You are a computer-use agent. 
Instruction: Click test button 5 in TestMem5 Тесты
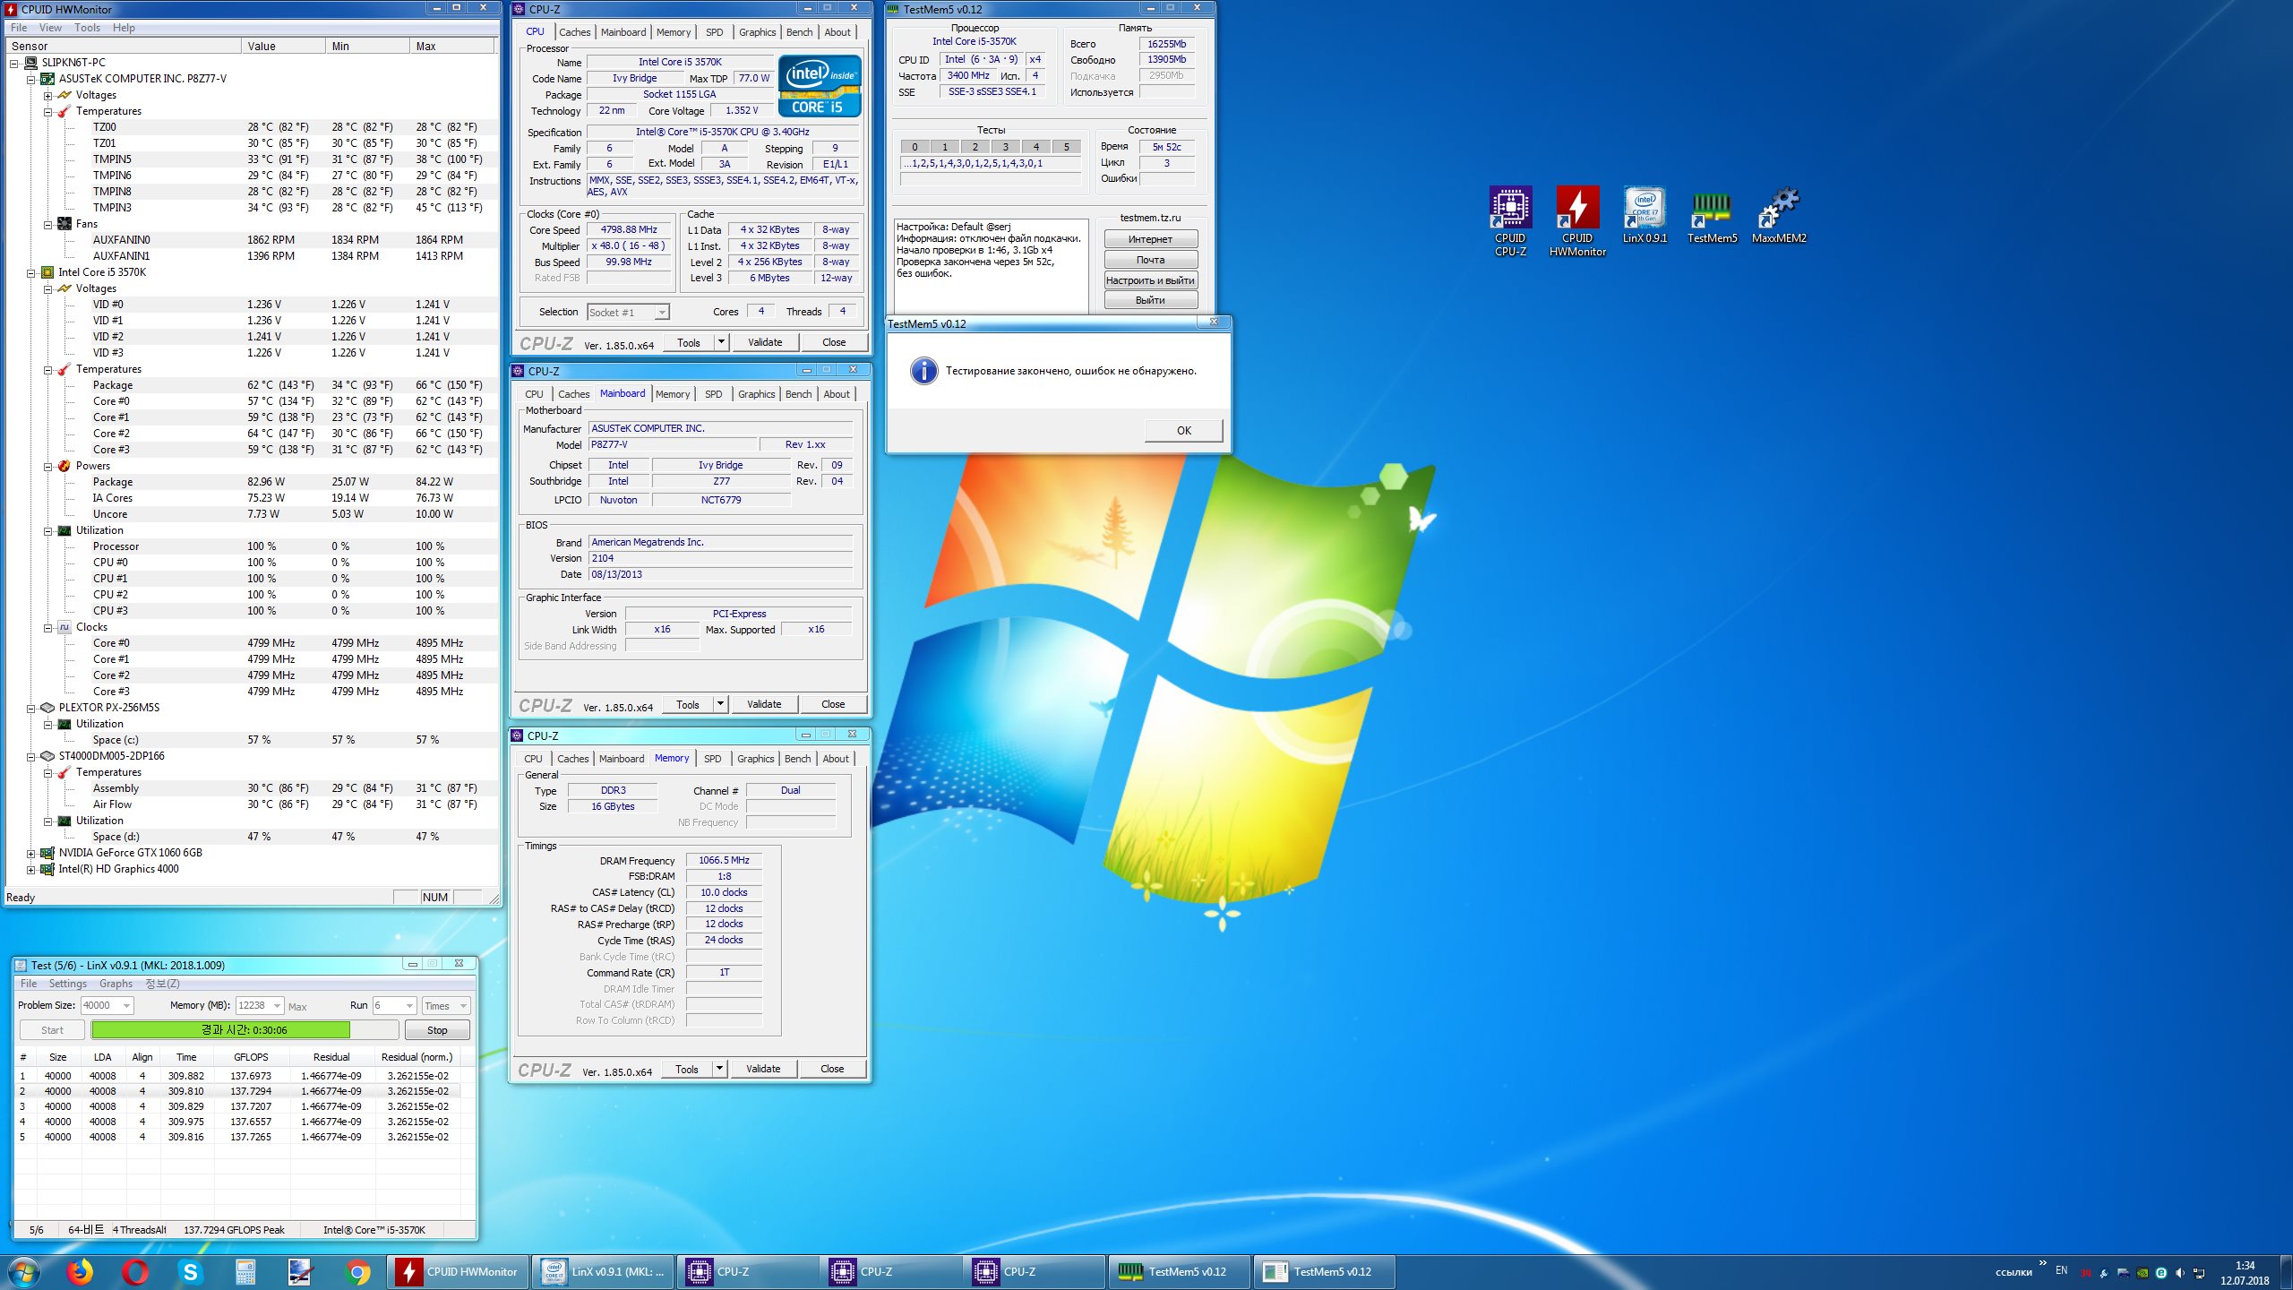(x=1066, y=147)
